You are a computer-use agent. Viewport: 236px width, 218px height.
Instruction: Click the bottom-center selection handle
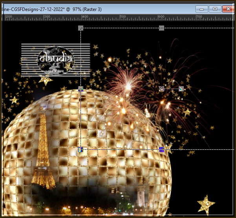pos(161,150)
